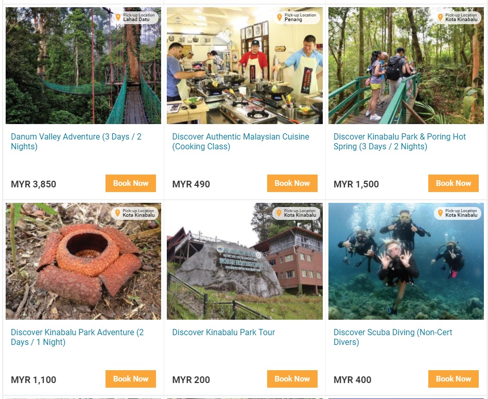Book the MYR 1,500 Kinabalu Park tour
The width and height of the screenshot is (488, 399).
click(454, 183)
